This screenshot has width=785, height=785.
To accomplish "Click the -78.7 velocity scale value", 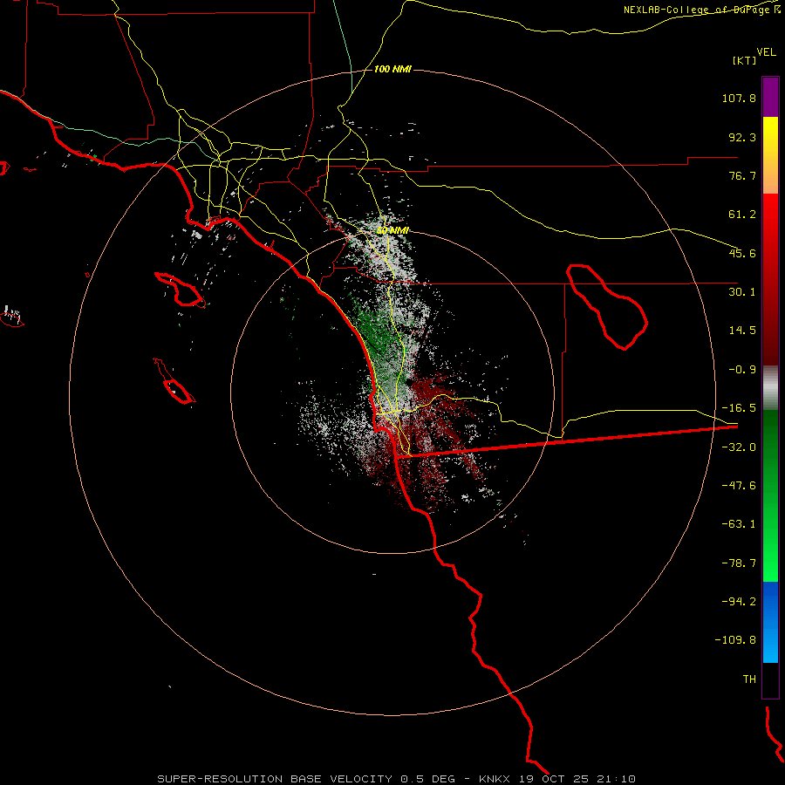I will click(x=739, y=563).
